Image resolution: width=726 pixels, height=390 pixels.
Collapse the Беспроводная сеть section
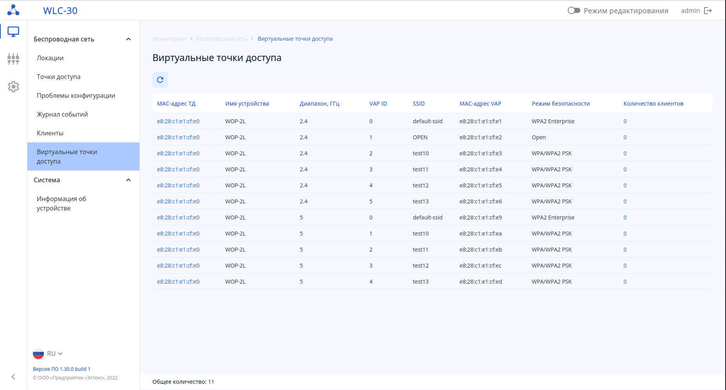pyautogui.click(x=128, y=39)
